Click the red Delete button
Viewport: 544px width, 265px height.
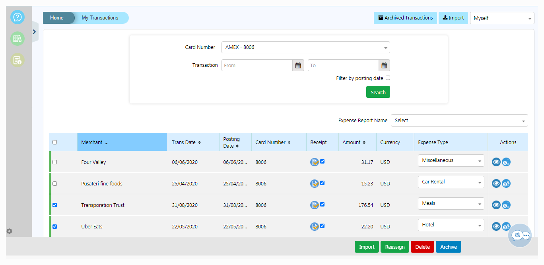click(422, 247)
